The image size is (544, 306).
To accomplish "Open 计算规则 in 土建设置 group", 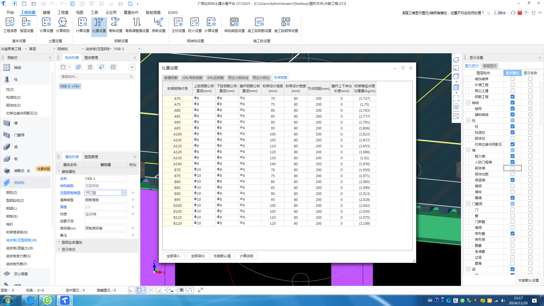I will click(63, 25).
